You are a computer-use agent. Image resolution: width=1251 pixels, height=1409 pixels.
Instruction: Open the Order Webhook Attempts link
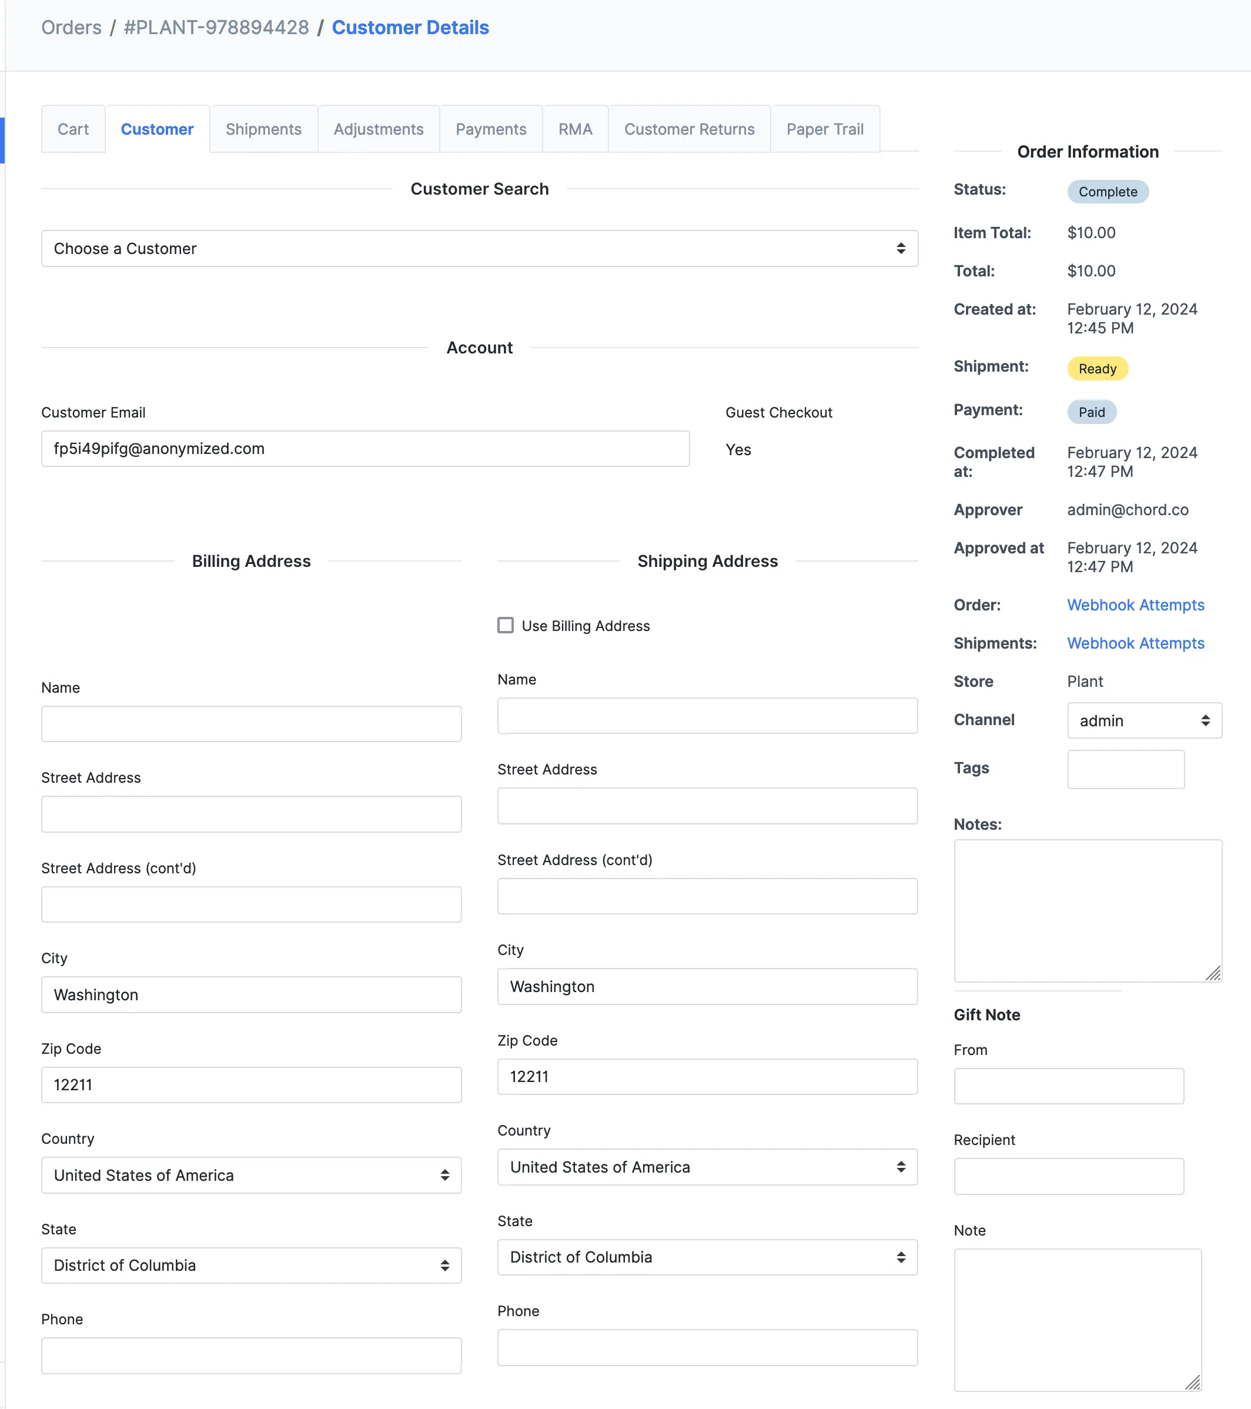click(1136, 605)
